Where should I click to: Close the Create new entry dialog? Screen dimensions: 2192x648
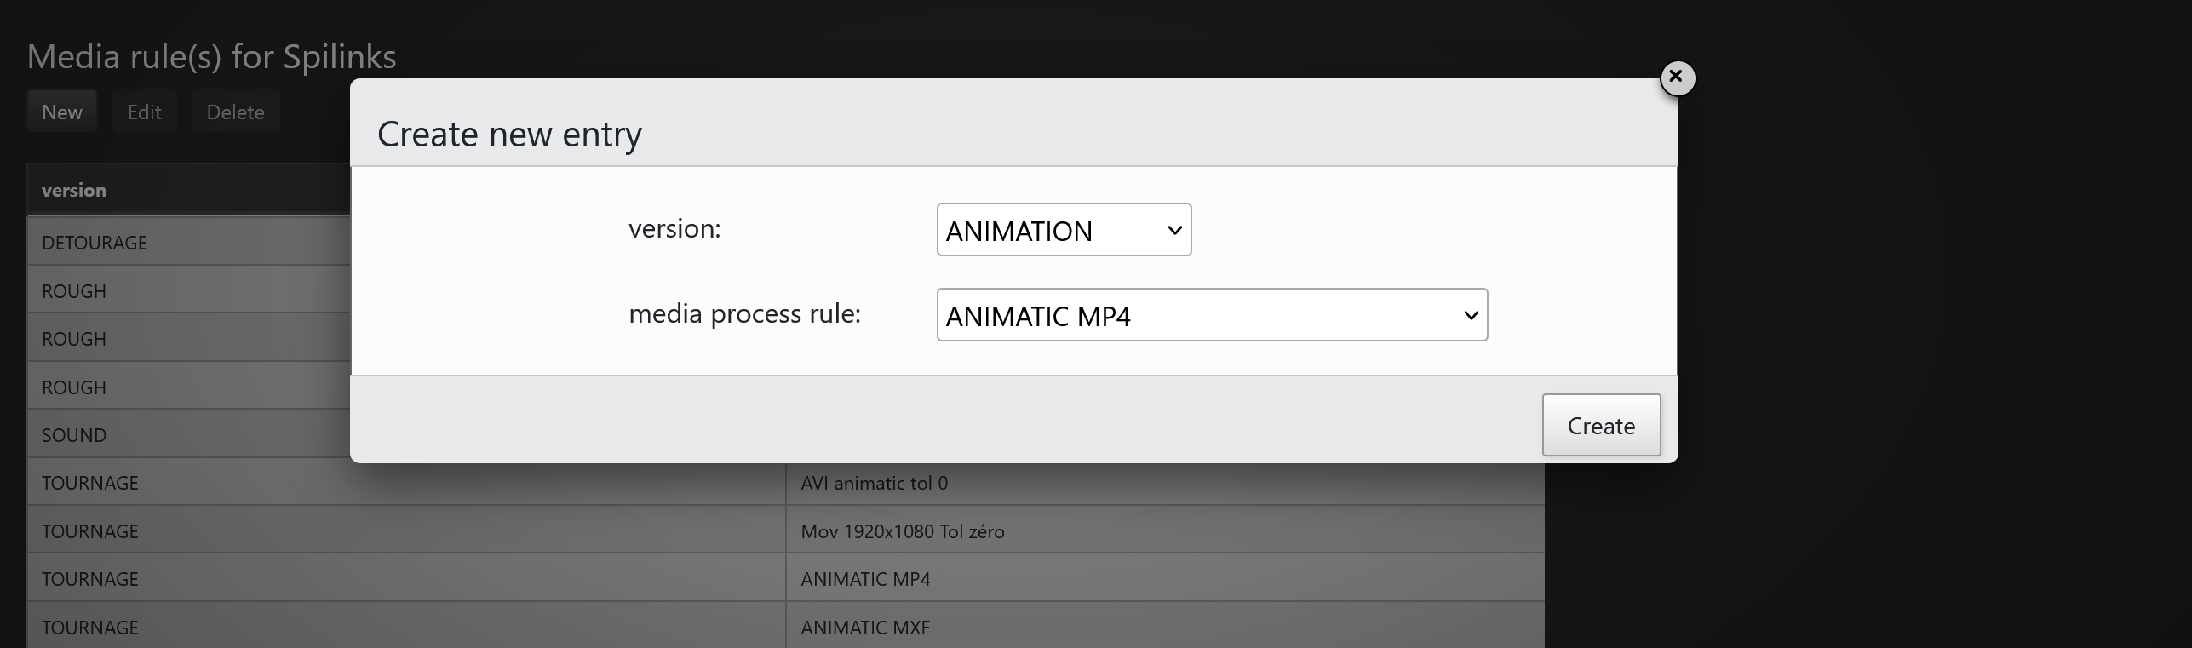(1677, 77)
